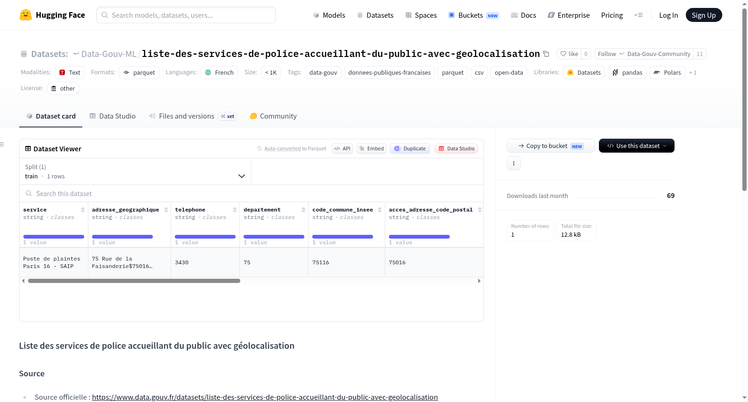The image size is (748, 402).
Task: Expand the Split train dropdown
Action: [135, 171]
